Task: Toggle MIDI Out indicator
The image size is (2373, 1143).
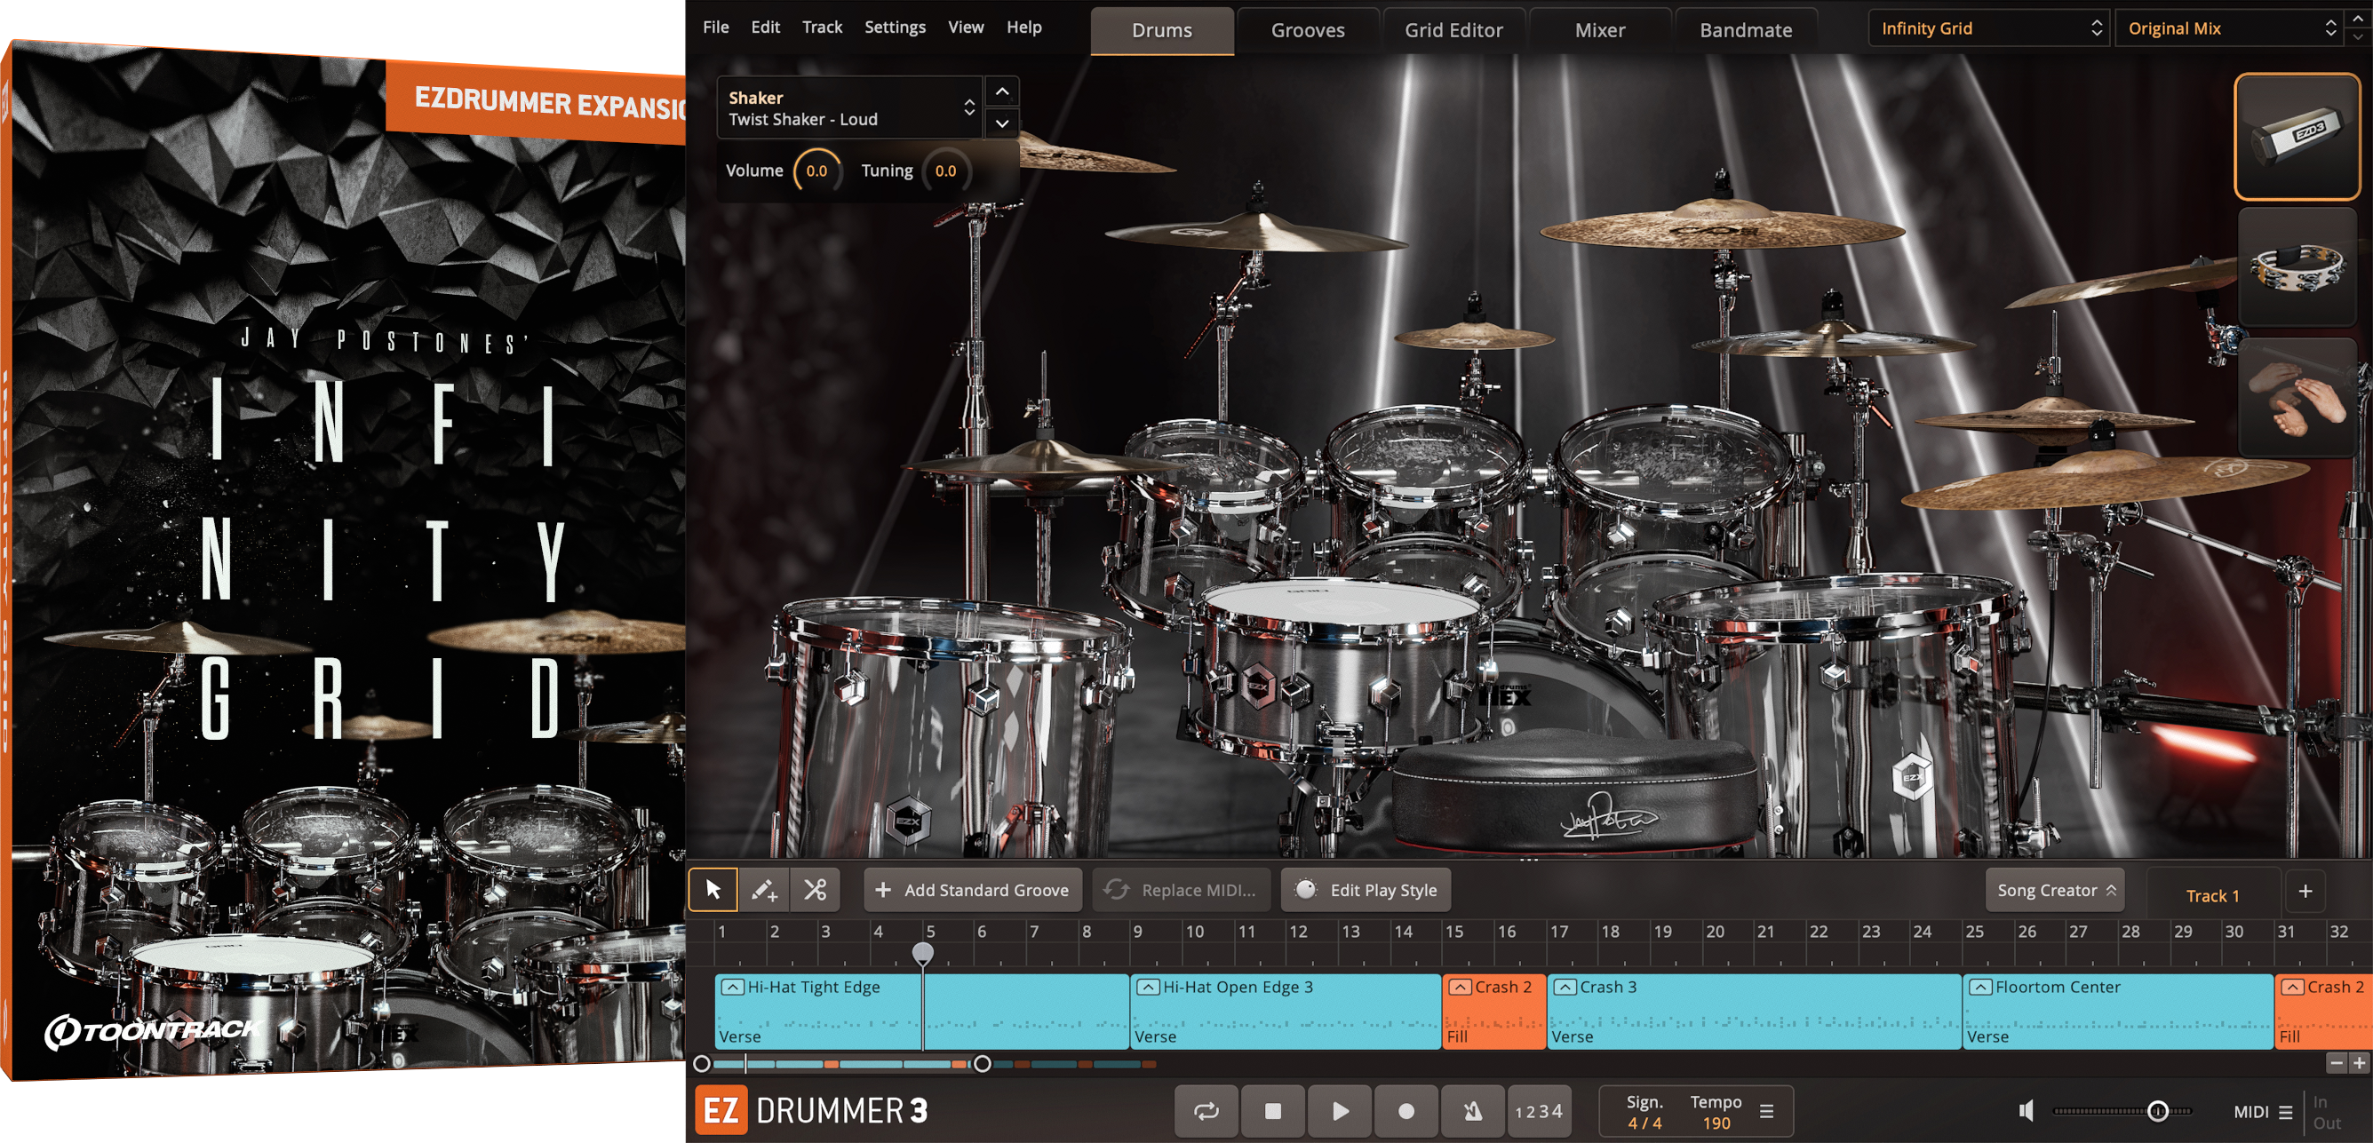Action: (x=2328, y=1123)
